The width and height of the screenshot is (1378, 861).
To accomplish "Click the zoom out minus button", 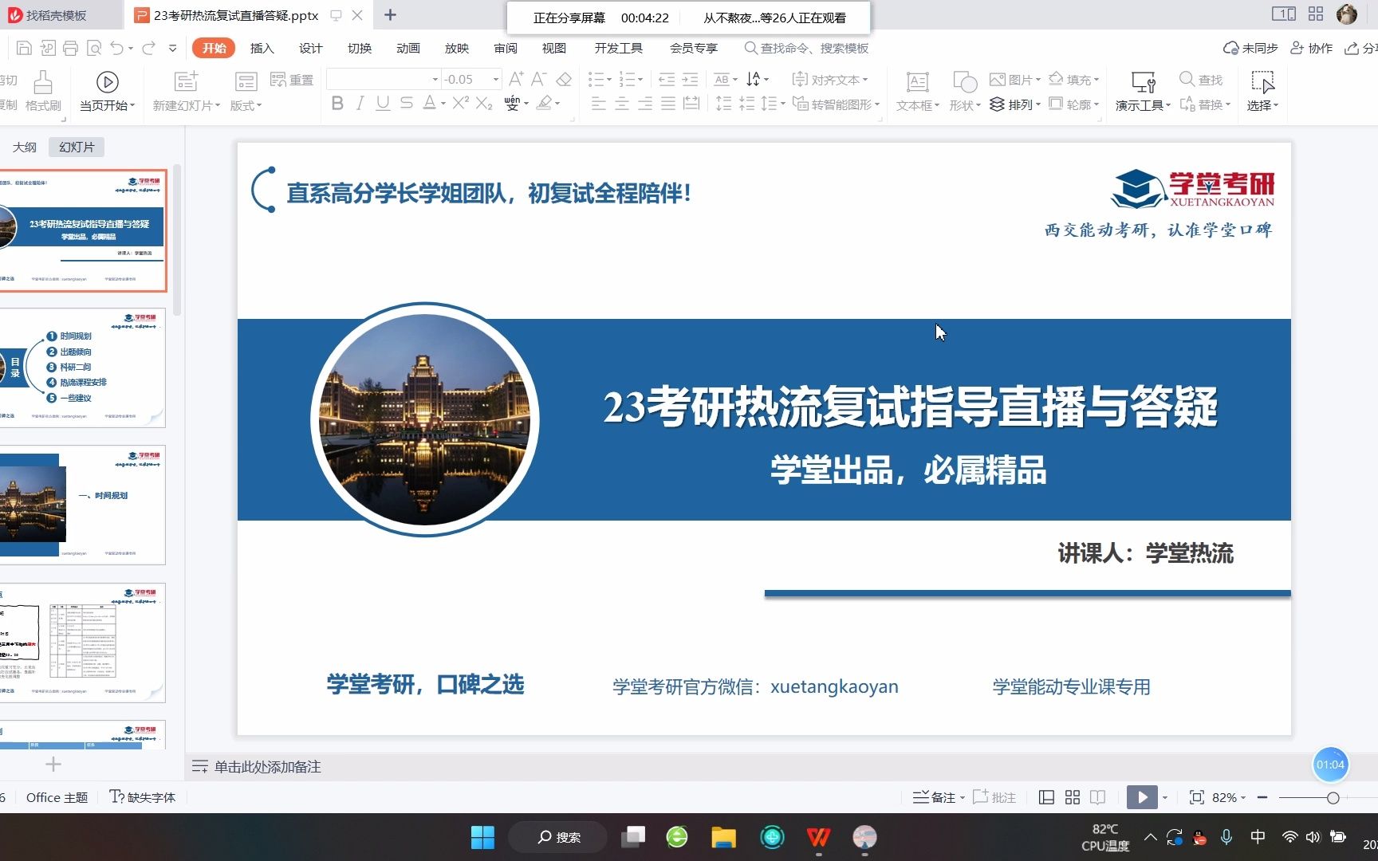I will (x=1262, y=797).
